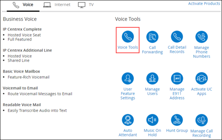
Task: Open the User Feature Settings icon
Action: coord(128,78)
